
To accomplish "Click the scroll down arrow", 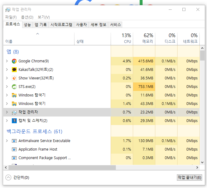I will 202,162.
